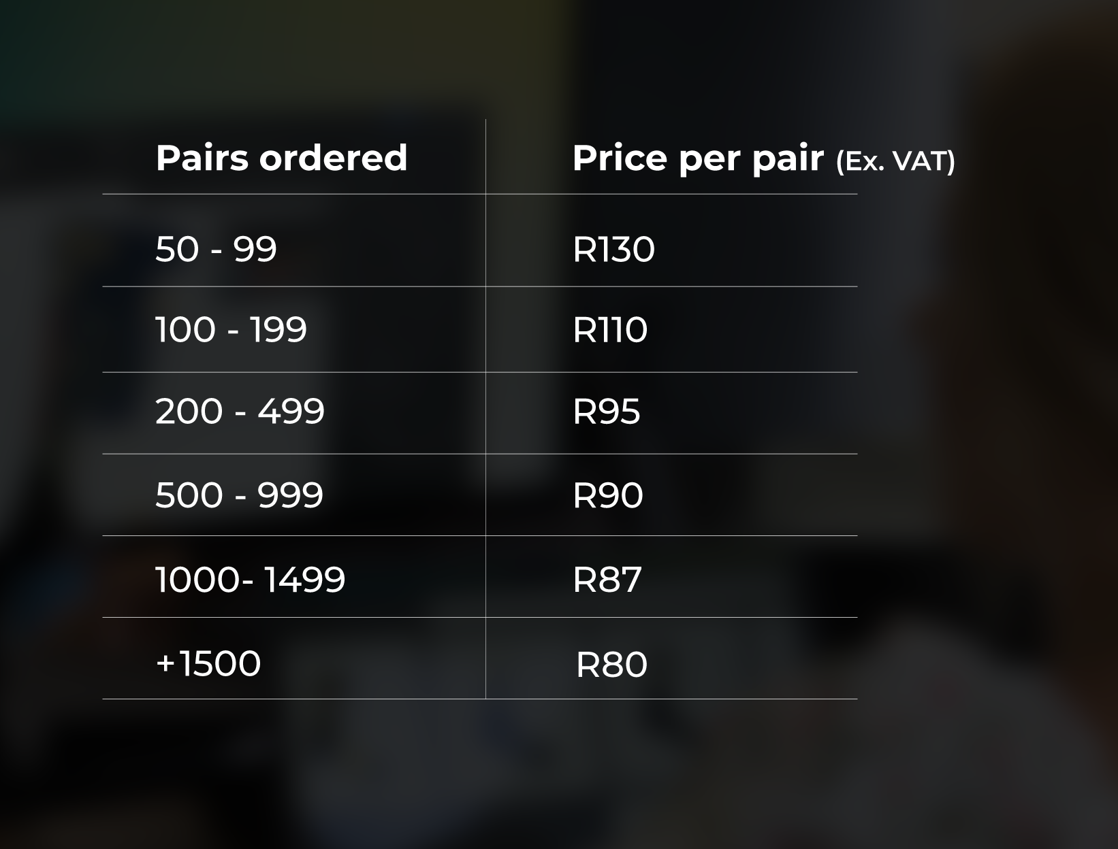The width and height of the screenshot is (1118, 849).
Task: Click the R90 price value
Action: (x=608, y=495)
